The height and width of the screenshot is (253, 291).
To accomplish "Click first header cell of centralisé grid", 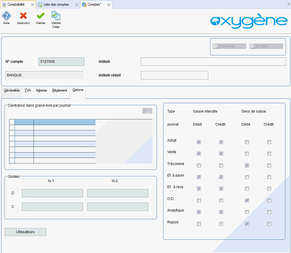I will click(24, 122).
